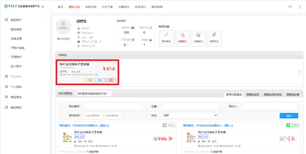The image size is (306, 154).
Task: Click the 预约编号 input field
Action: coord(114,106)
